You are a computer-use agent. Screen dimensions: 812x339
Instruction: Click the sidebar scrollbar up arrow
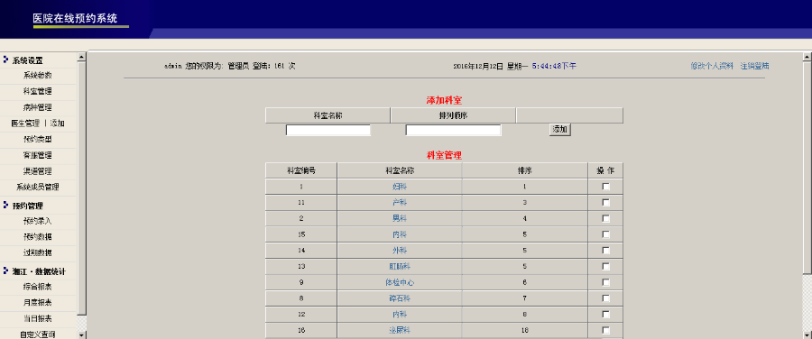pyautogui.click(x=81, y=57)
